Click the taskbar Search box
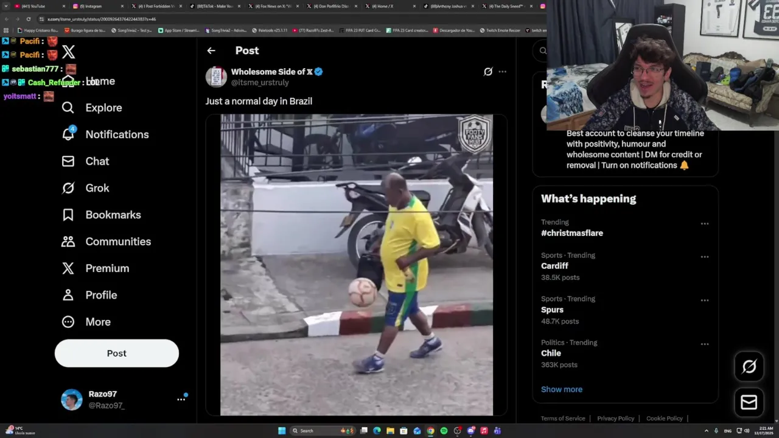The width and height of the screenshot is (779, 438). click(x=323, y=431)
